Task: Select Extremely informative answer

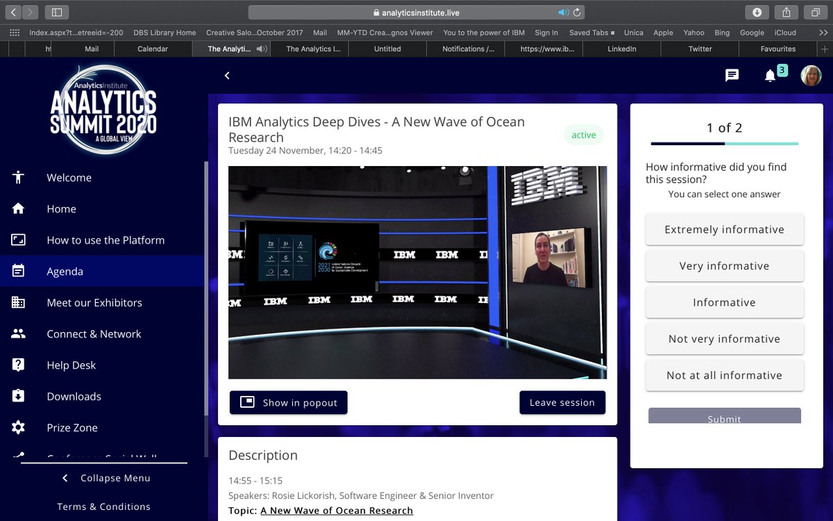Action: click(725, 230)
